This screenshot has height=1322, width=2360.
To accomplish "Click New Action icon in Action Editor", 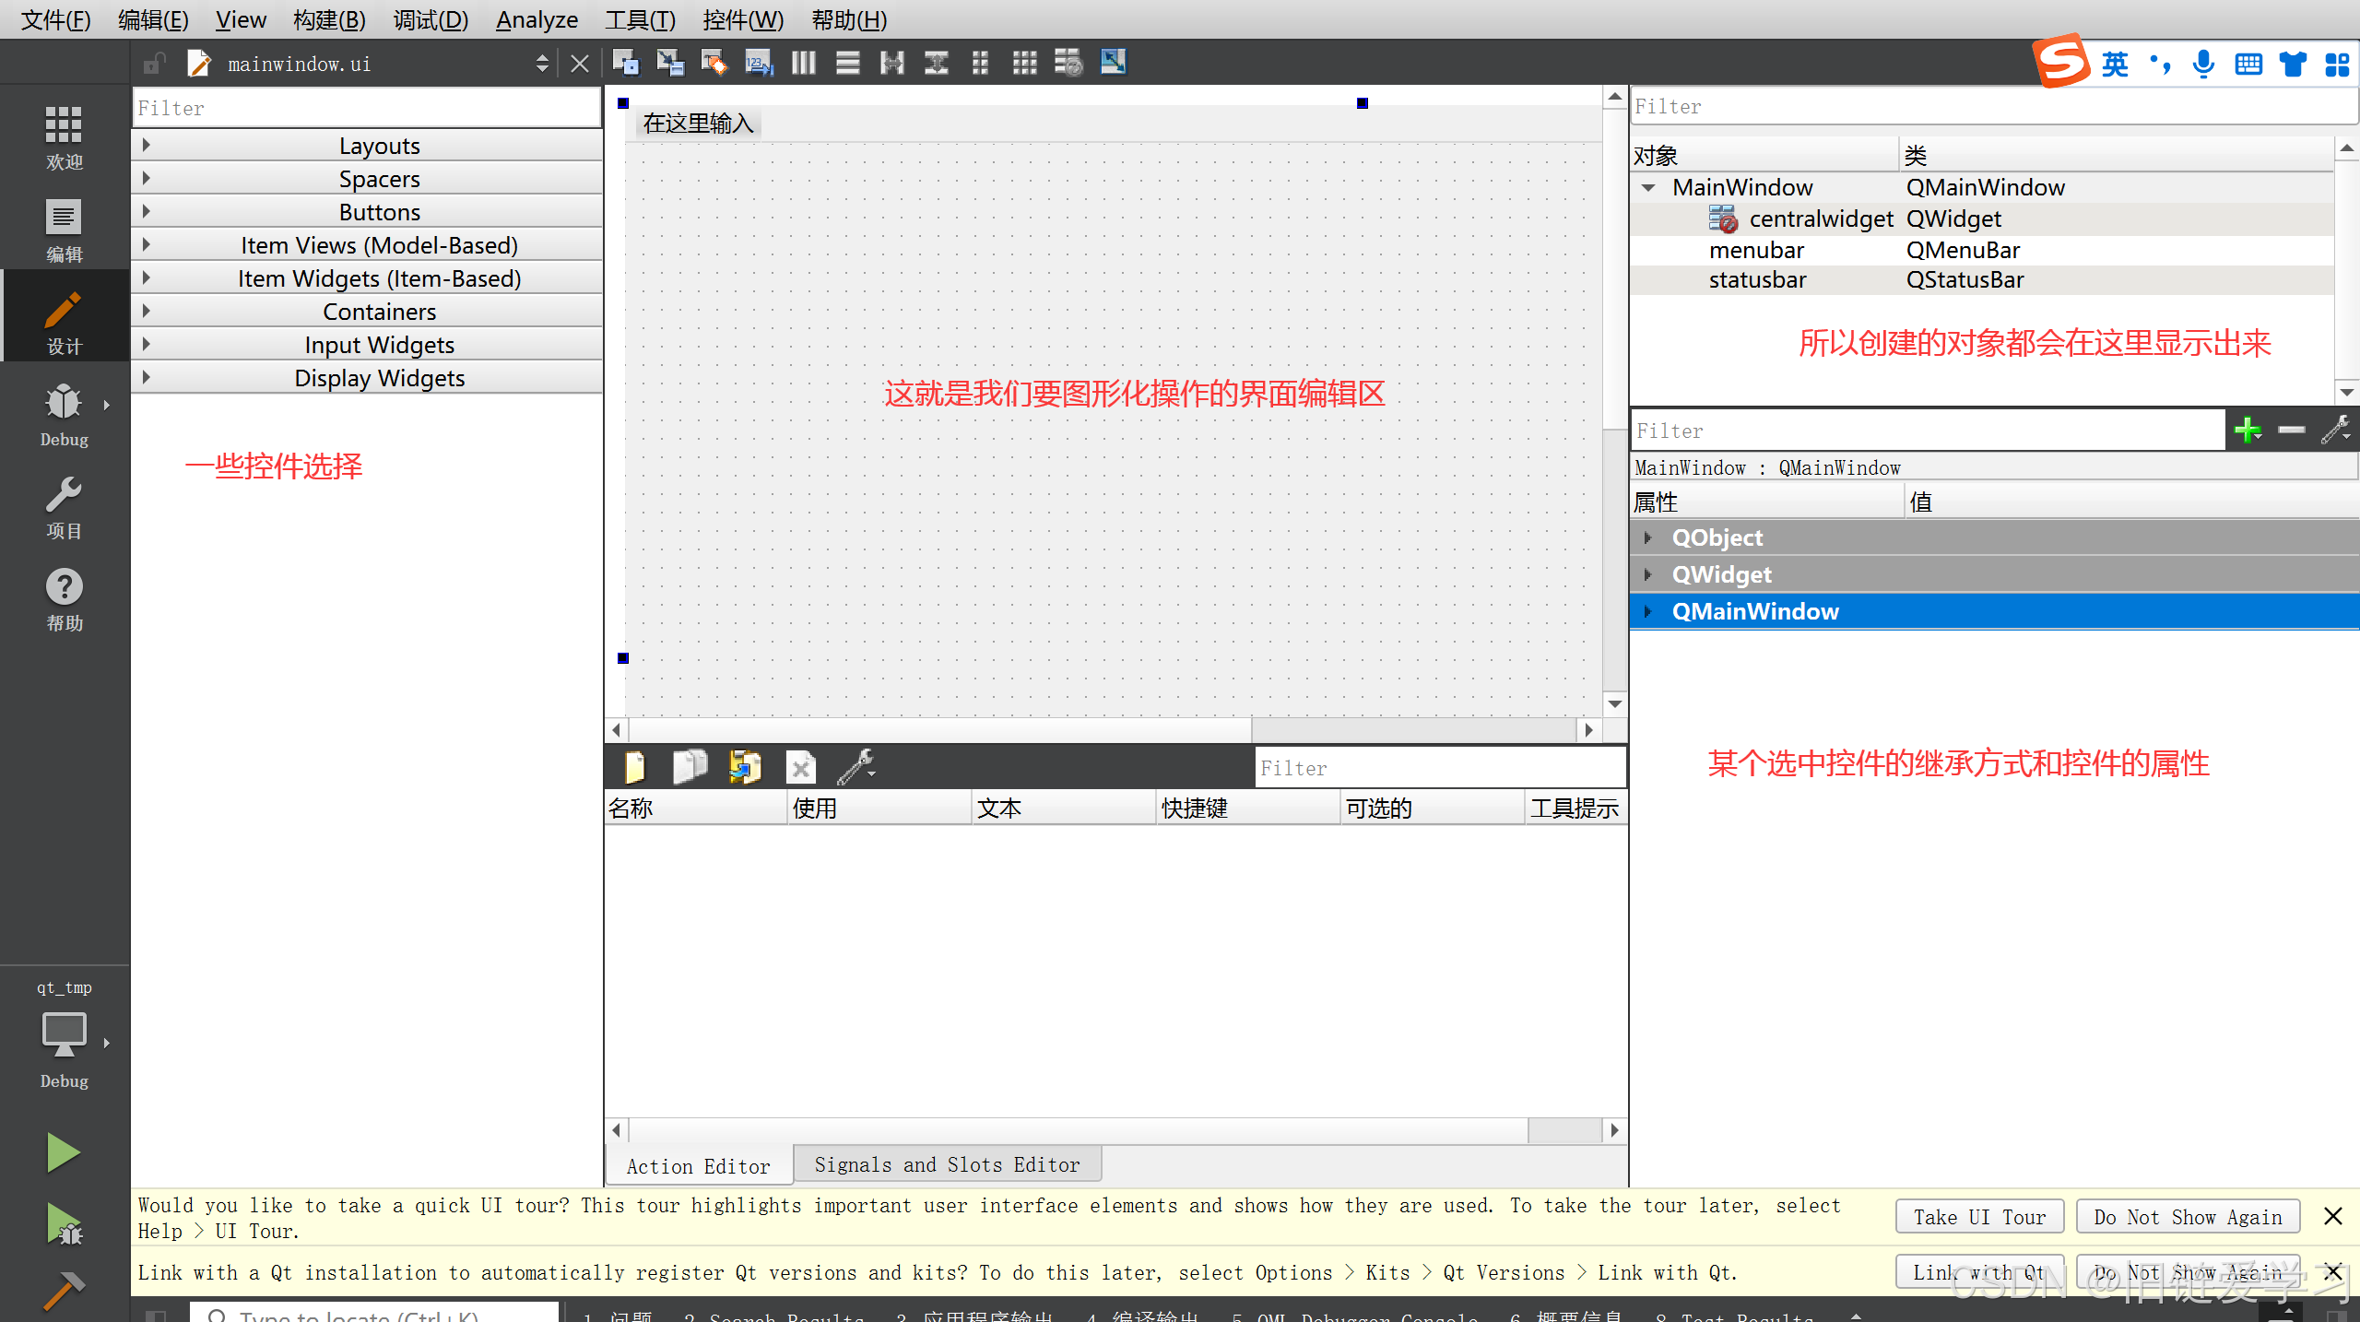I will pos(635,767).
